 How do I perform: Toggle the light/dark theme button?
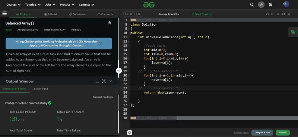pos(261,5)
